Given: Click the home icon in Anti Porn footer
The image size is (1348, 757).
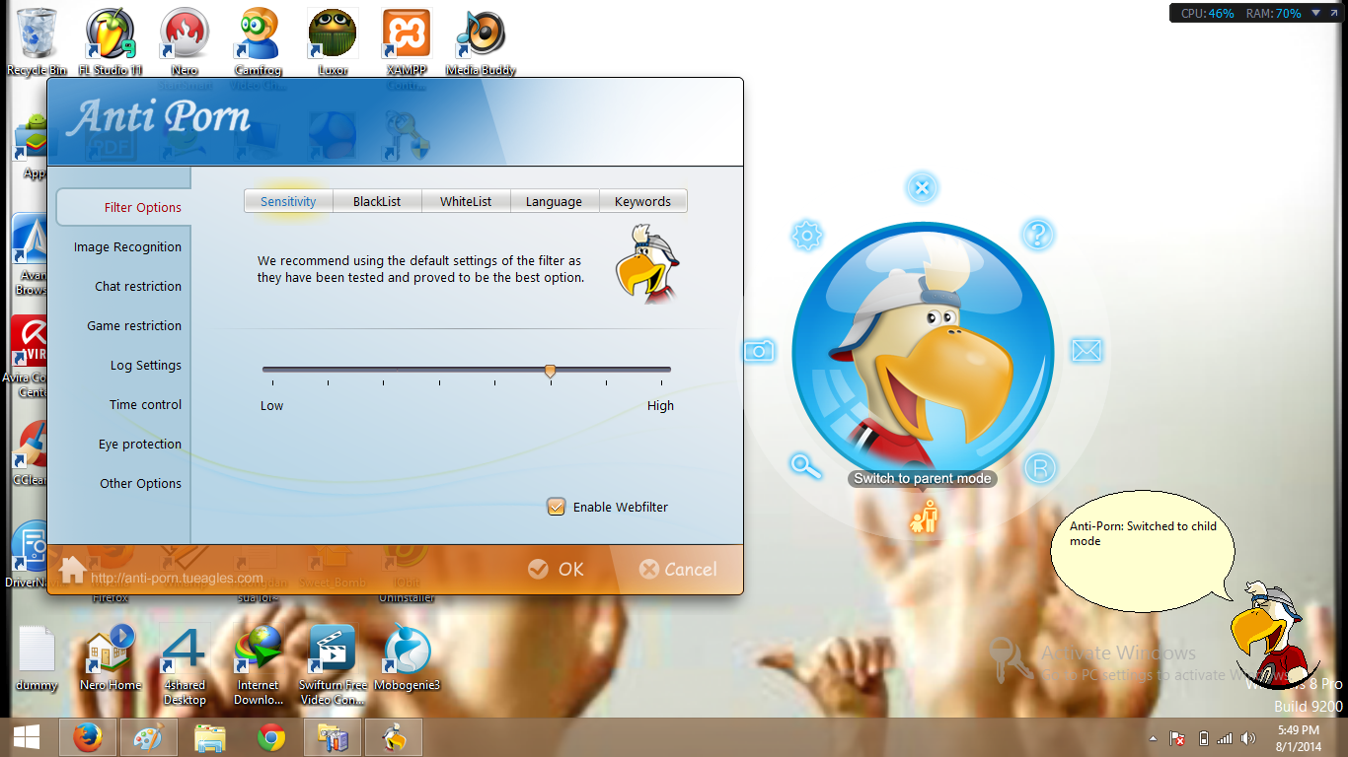Looking at the screenshot, I should tap(72, 570).
